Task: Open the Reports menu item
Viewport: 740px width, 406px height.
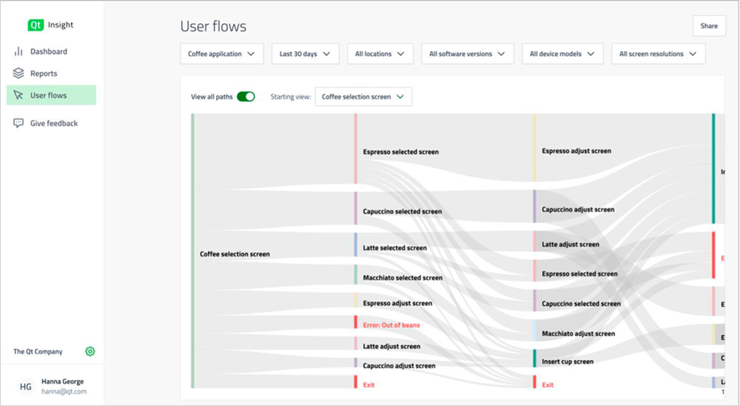Action: [43, 74]
